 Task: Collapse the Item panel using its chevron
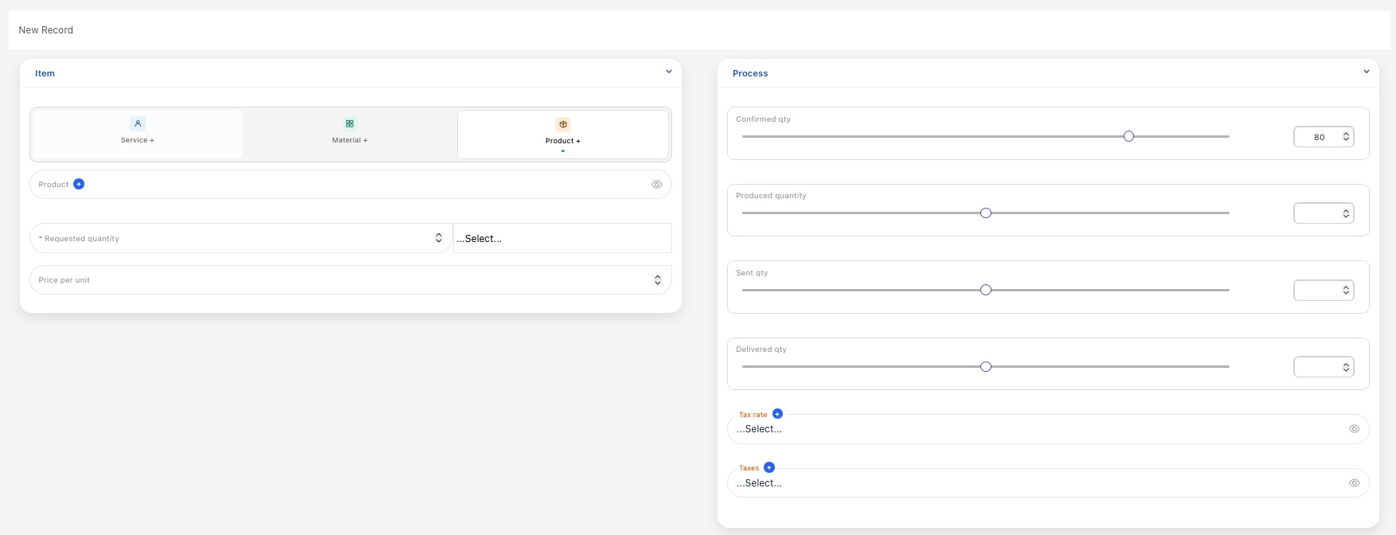pyautogui.click(x=669, y=72)
